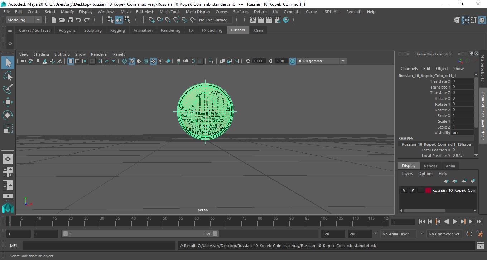
Task: Undo the last action via toolbar arrow
Action: [x=78, y=20]
